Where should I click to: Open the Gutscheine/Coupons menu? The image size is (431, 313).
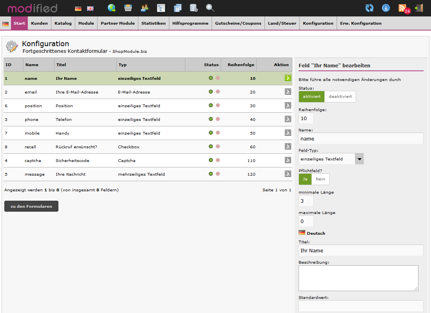tap(238, 23)
